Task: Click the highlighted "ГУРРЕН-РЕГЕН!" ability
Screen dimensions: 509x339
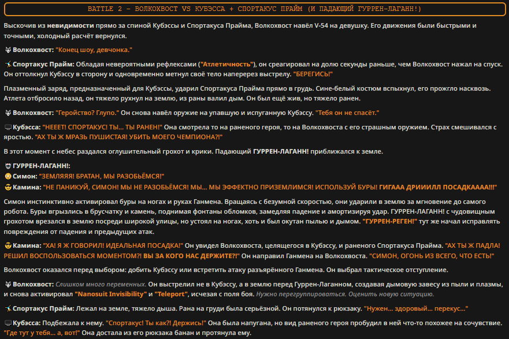Action: tap(389, 221)
